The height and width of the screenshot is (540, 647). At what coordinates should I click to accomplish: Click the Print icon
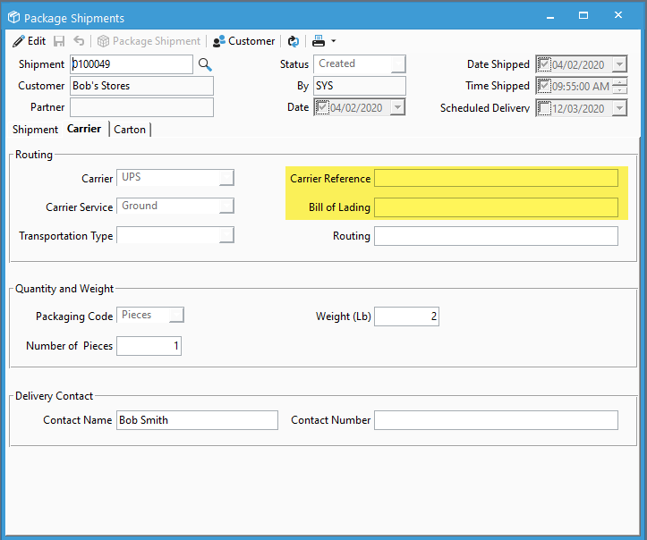pyautogui.click(x=319, y=41)
